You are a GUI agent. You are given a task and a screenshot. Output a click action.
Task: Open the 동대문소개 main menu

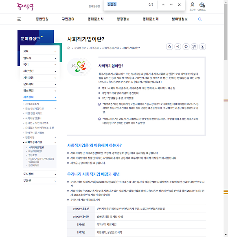coord(151,19)
